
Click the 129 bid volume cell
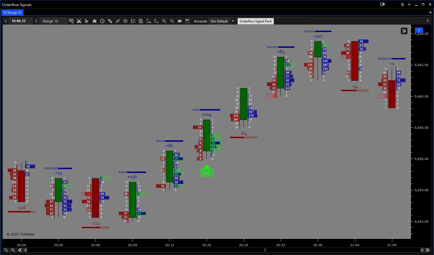click(309, 65)
